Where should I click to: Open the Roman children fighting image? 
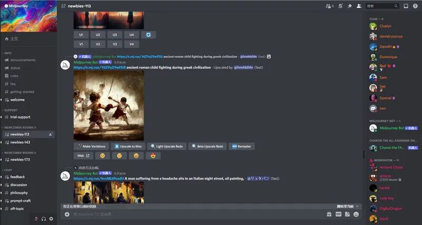coord(109,105)
